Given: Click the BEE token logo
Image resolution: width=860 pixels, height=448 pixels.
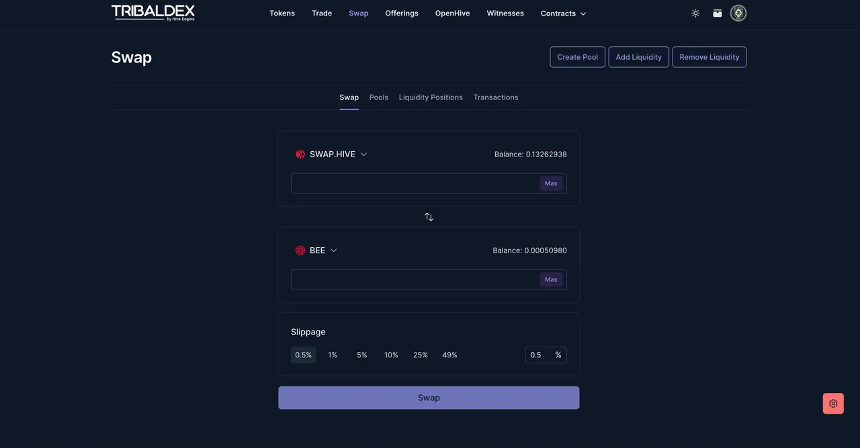Looking at the screenshot, I should pos(300,251).
